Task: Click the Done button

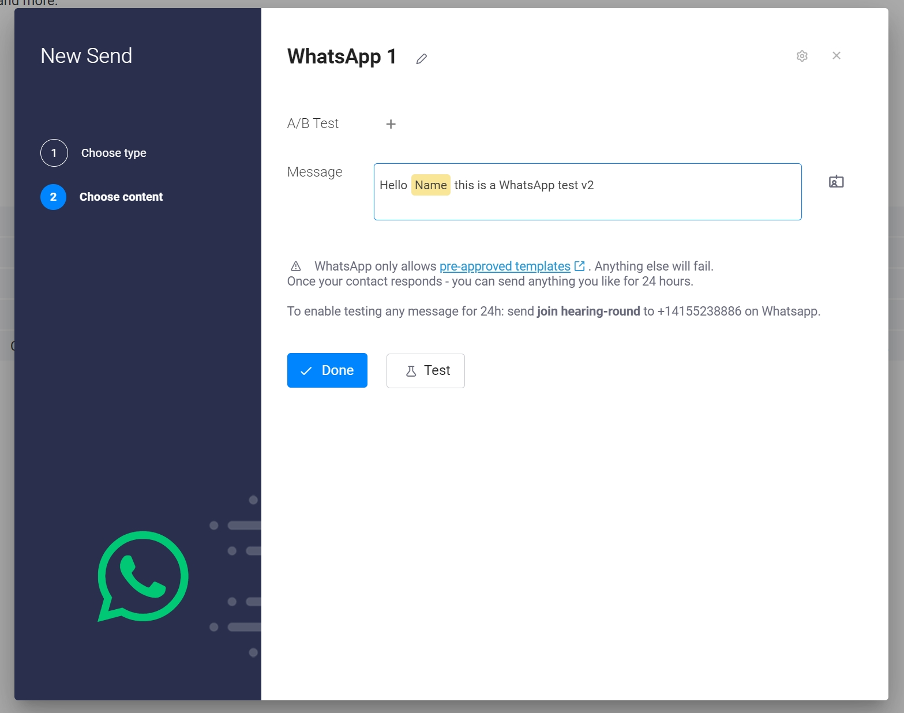Action: tap(327, 370)
